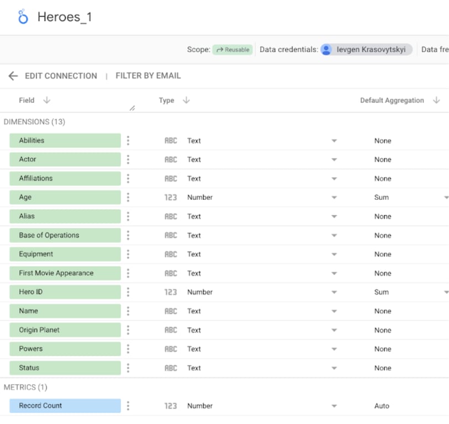The width and height of the screenshot is (449, 424).
Task: Open type dropdown for Powers
Action: [x=334, y=349]
